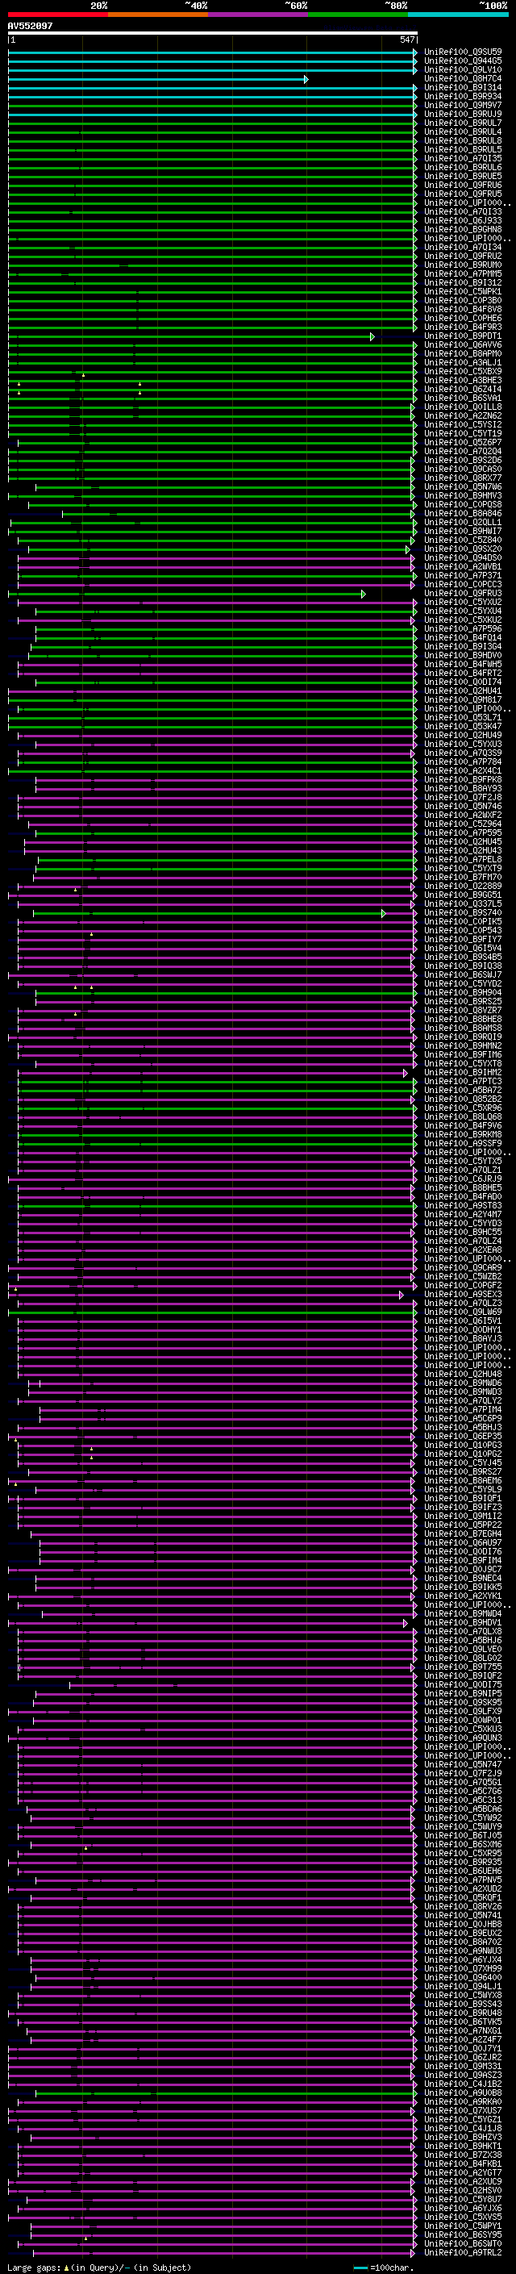Click the shortened green bar for Q9FRU3

point(187,594)
